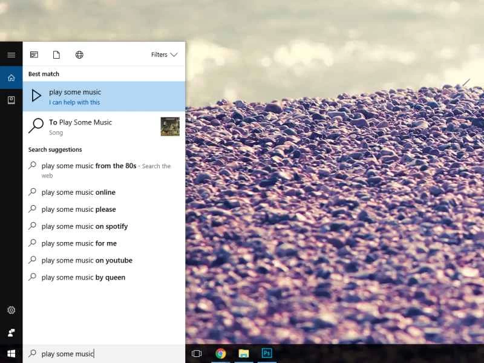This screenshot has width=484, height=363.
Task: Filter results by Apps icon
Action: pyautogui.click(x=34, y=55)
